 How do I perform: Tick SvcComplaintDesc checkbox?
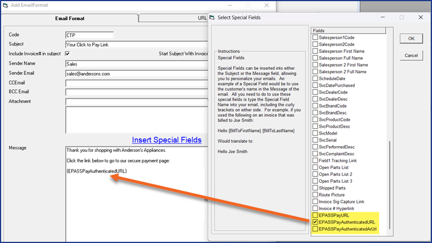pyautogui.click(x=315, y=154)
